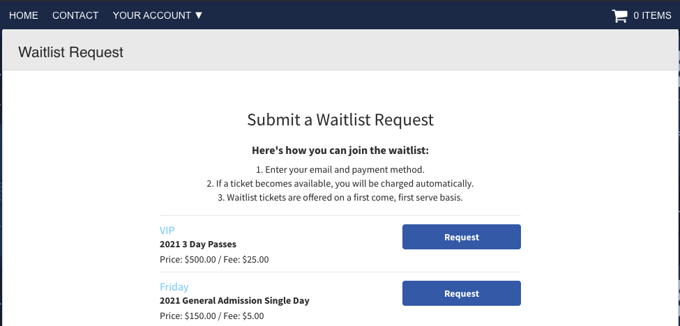Click the $150.00 price and fee line

[211, 316]
